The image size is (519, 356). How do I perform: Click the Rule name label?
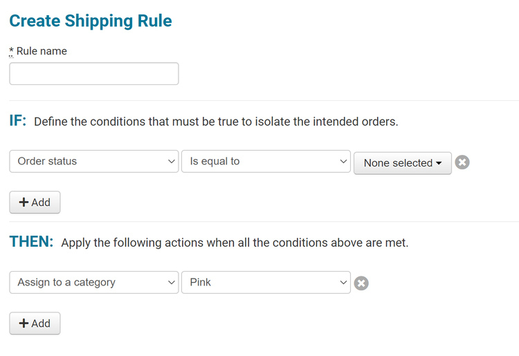(42, 51)
